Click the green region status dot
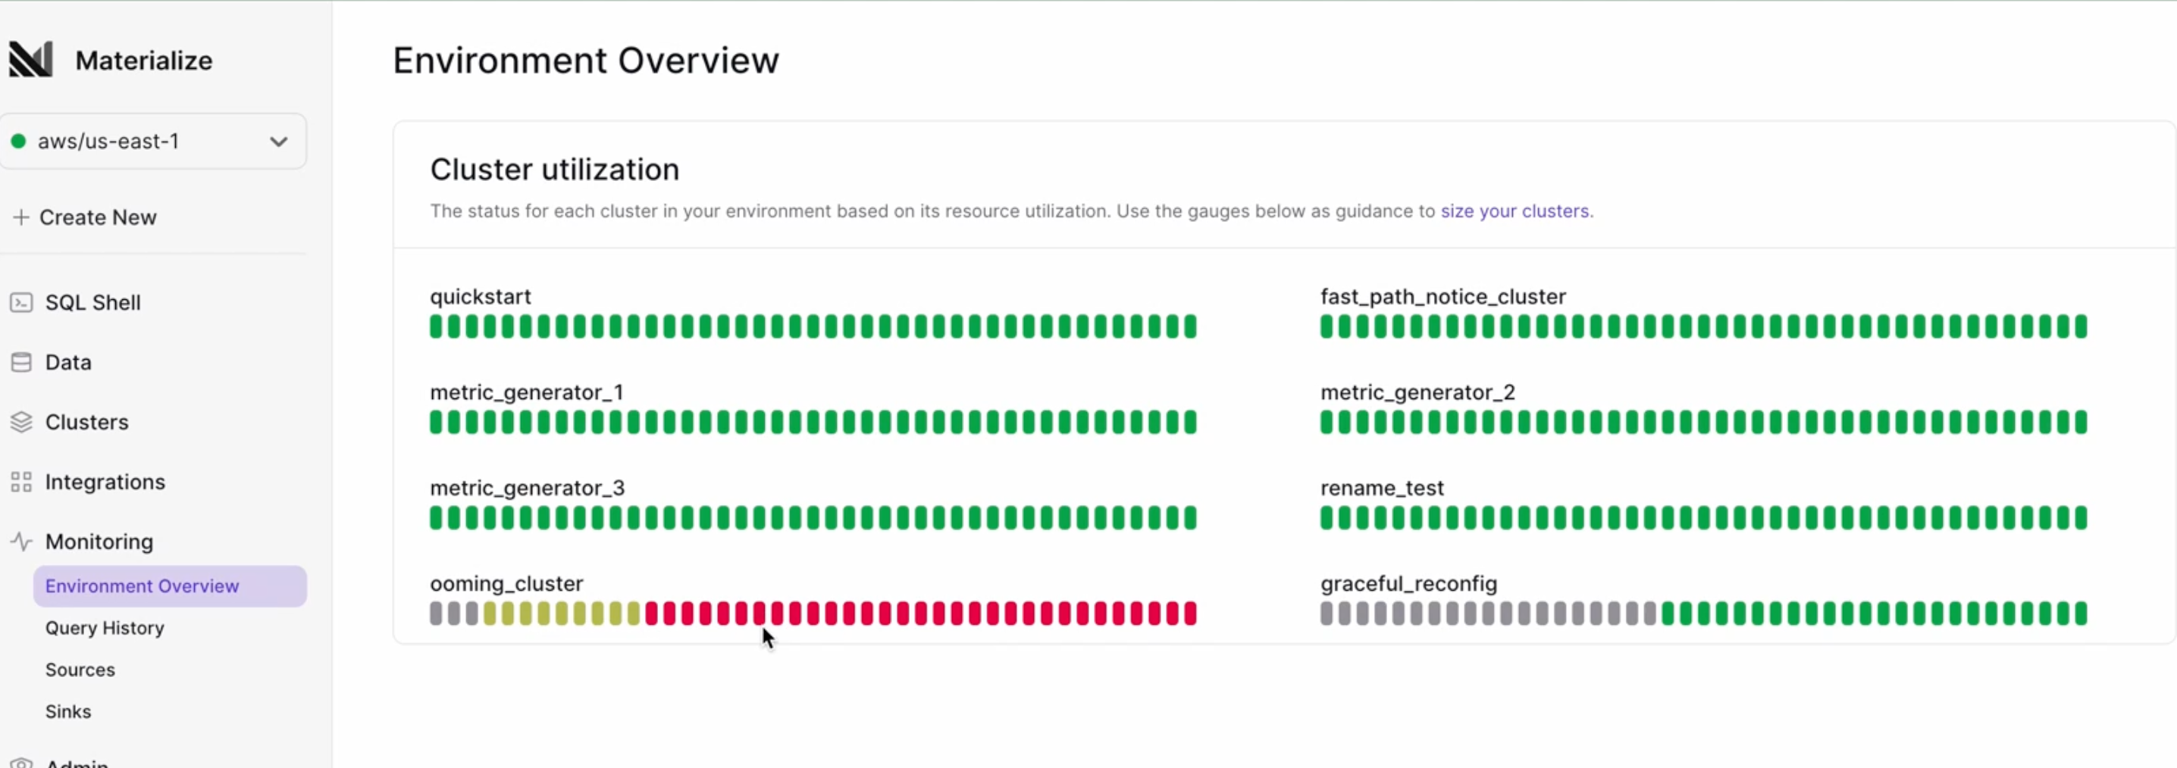The width and height of the screenshot is (2177, 768). click(19, 141)
